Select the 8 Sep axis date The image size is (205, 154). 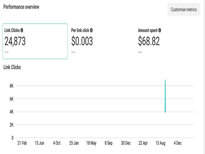109,143
